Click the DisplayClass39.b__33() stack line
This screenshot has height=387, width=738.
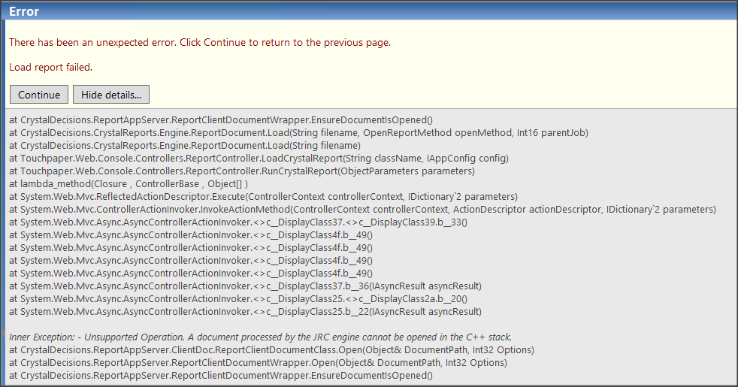coord(239,222)
